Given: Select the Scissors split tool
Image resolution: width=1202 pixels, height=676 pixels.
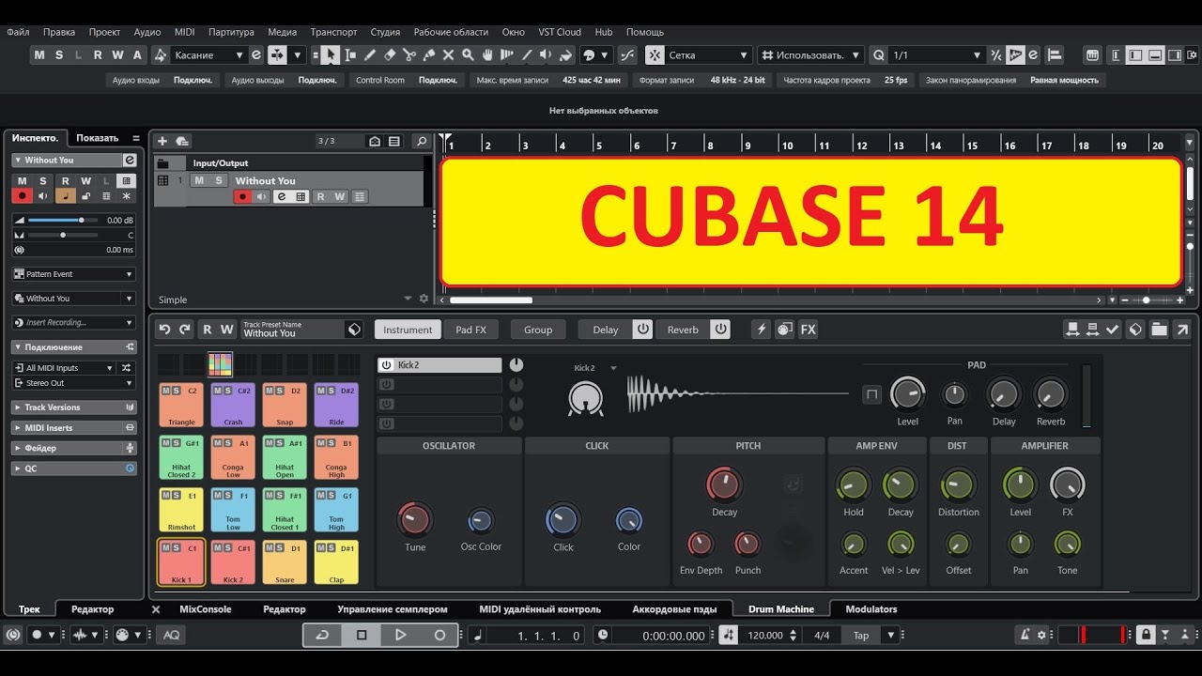Looking at the screenshot, I should 409,55.
